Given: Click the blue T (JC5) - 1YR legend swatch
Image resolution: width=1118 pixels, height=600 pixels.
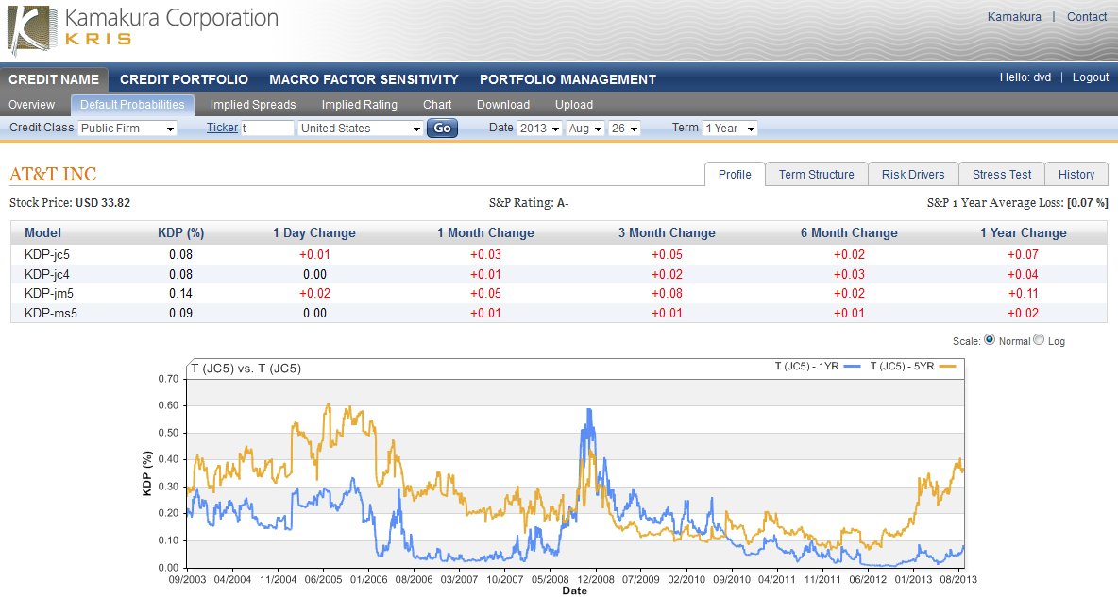Looking at the screenshot, I should 852,366.
